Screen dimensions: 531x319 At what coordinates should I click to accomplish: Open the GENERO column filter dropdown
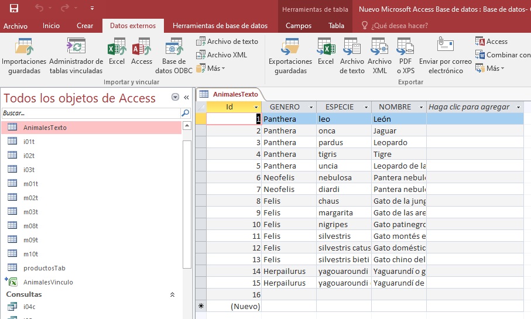[311, 107]
